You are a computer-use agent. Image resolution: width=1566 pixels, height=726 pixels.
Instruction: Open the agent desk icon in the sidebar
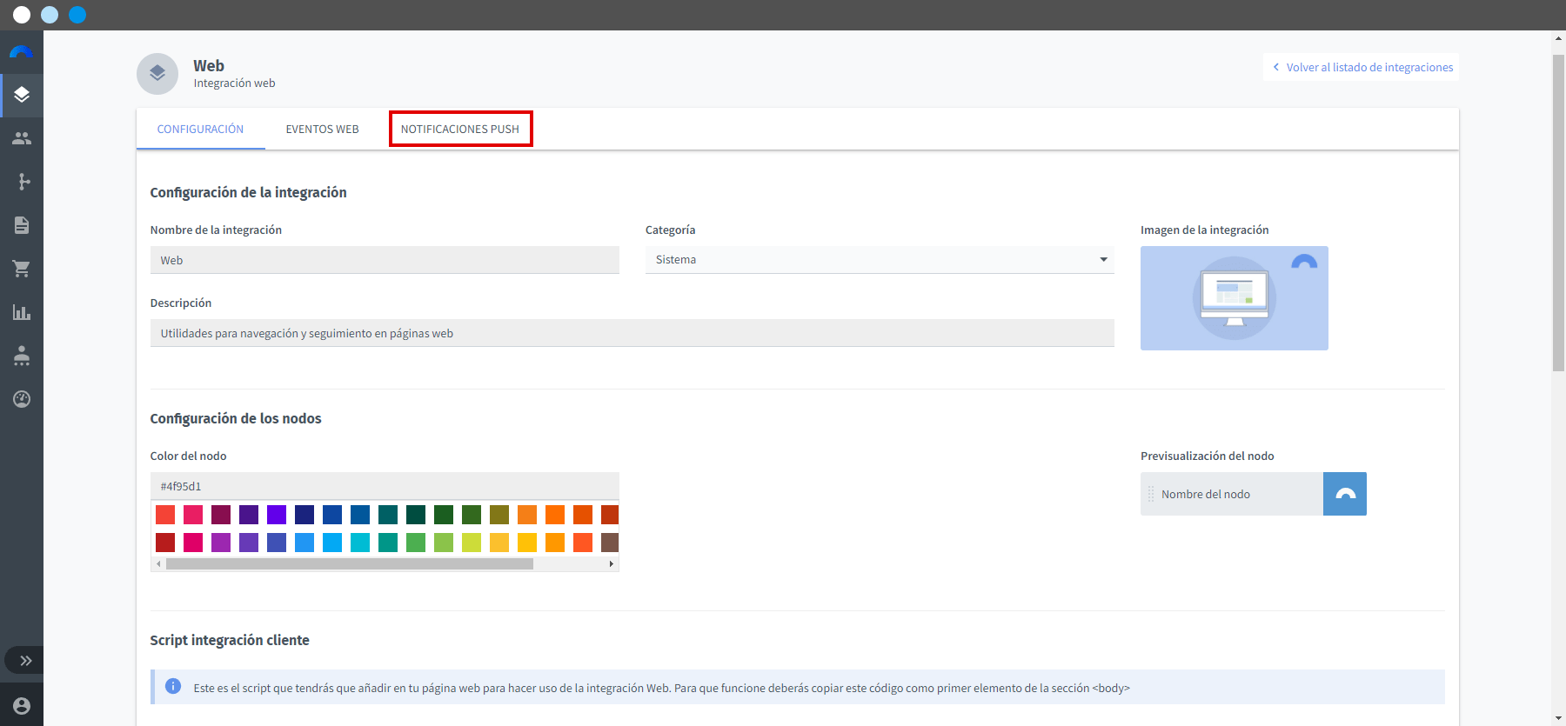[22, 356]
